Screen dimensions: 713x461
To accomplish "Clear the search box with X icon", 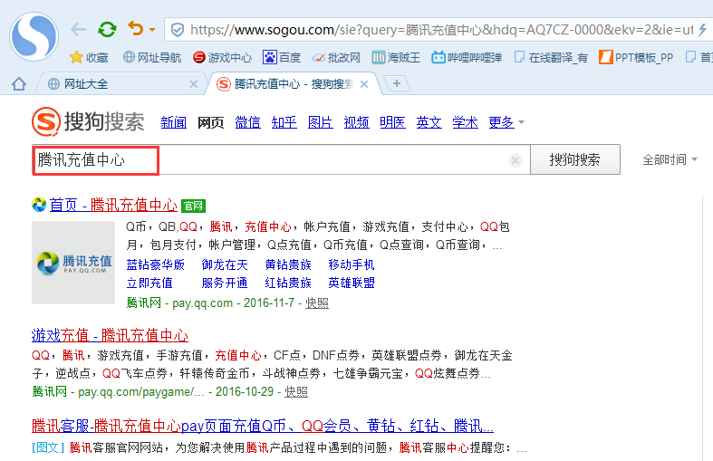I will coord(515,160).
